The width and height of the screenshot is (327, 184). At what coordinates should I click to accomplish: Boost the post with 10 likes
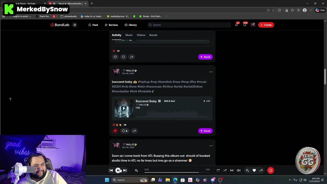point(205,57)
